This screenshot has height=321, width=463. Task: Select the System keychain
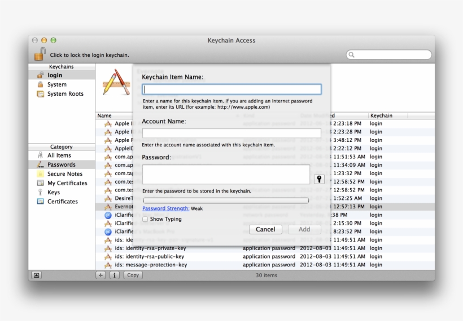point(56,84)
